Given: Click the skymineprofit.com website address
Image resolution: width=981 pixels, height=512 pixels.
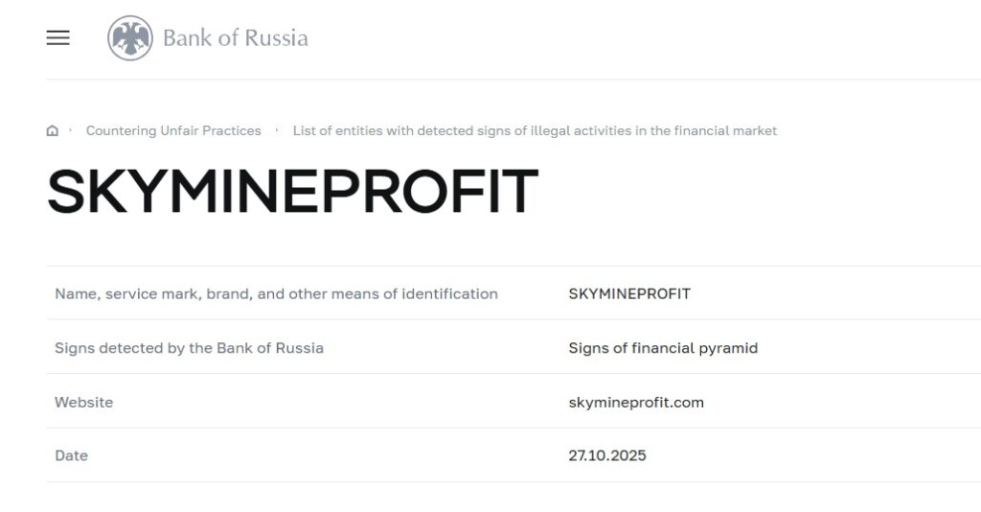Looking at the screenshot, I should pos(636,402).
